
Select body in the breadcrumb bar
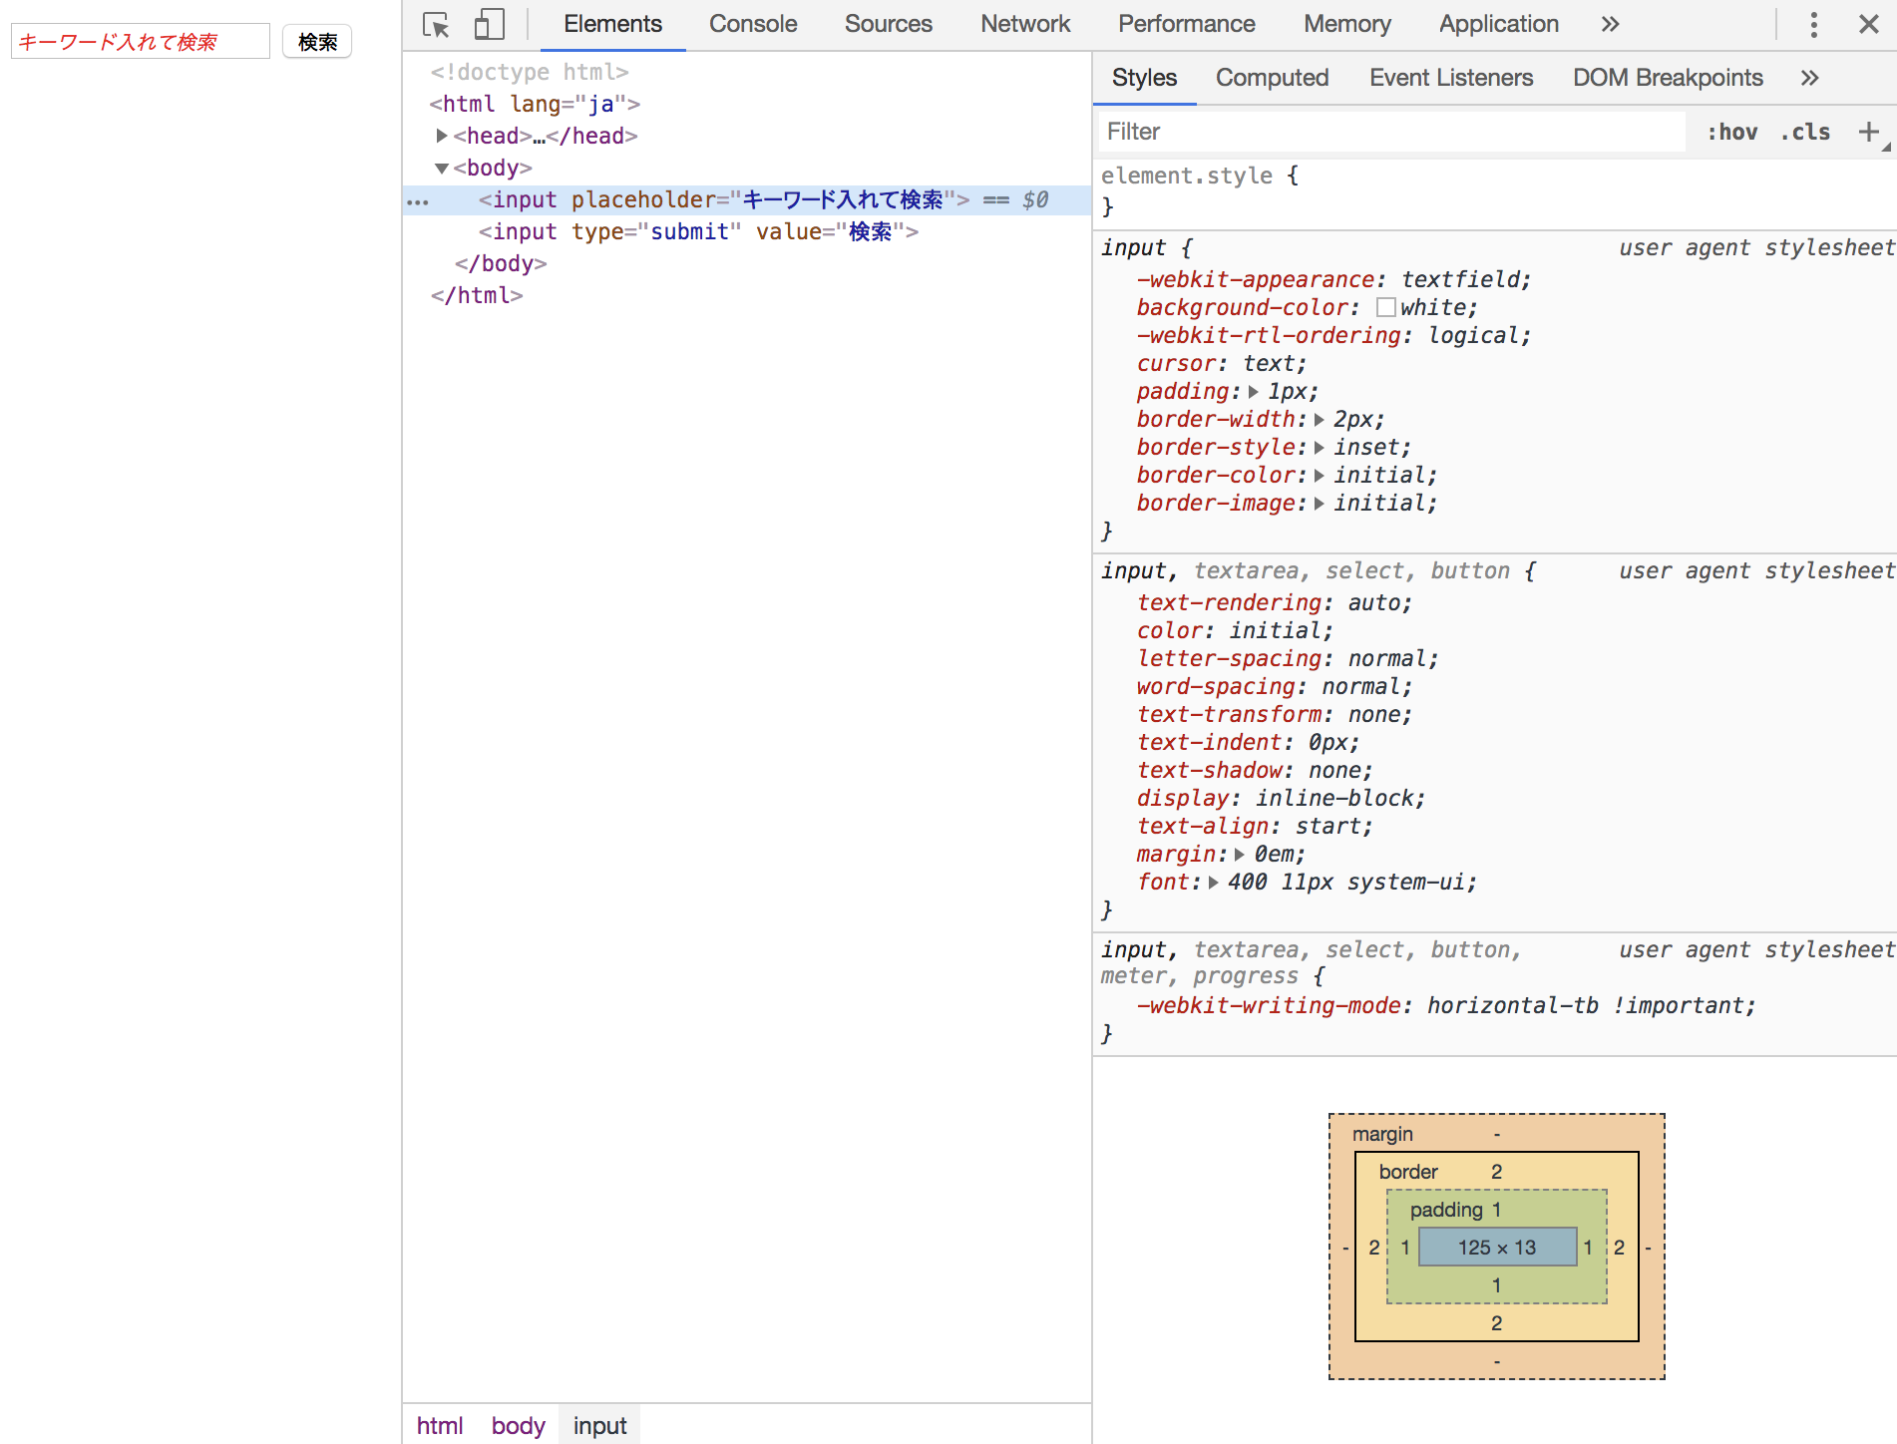pos(518,1426)
